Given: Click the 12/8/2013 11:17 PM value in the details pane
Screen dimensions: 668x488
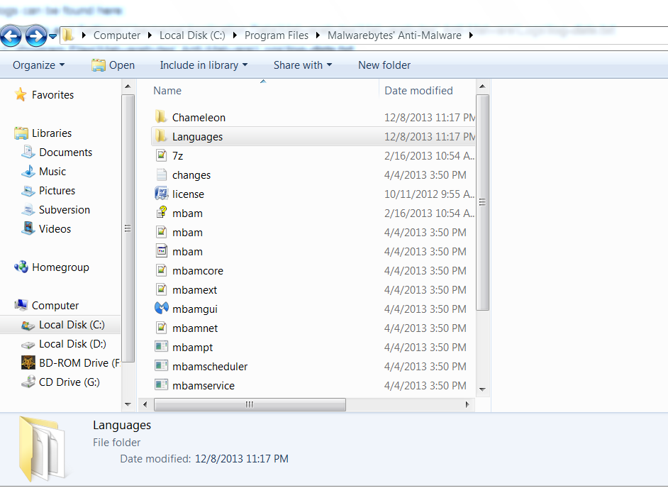Looking at the screenshot, I should click(x=242, y=459).
